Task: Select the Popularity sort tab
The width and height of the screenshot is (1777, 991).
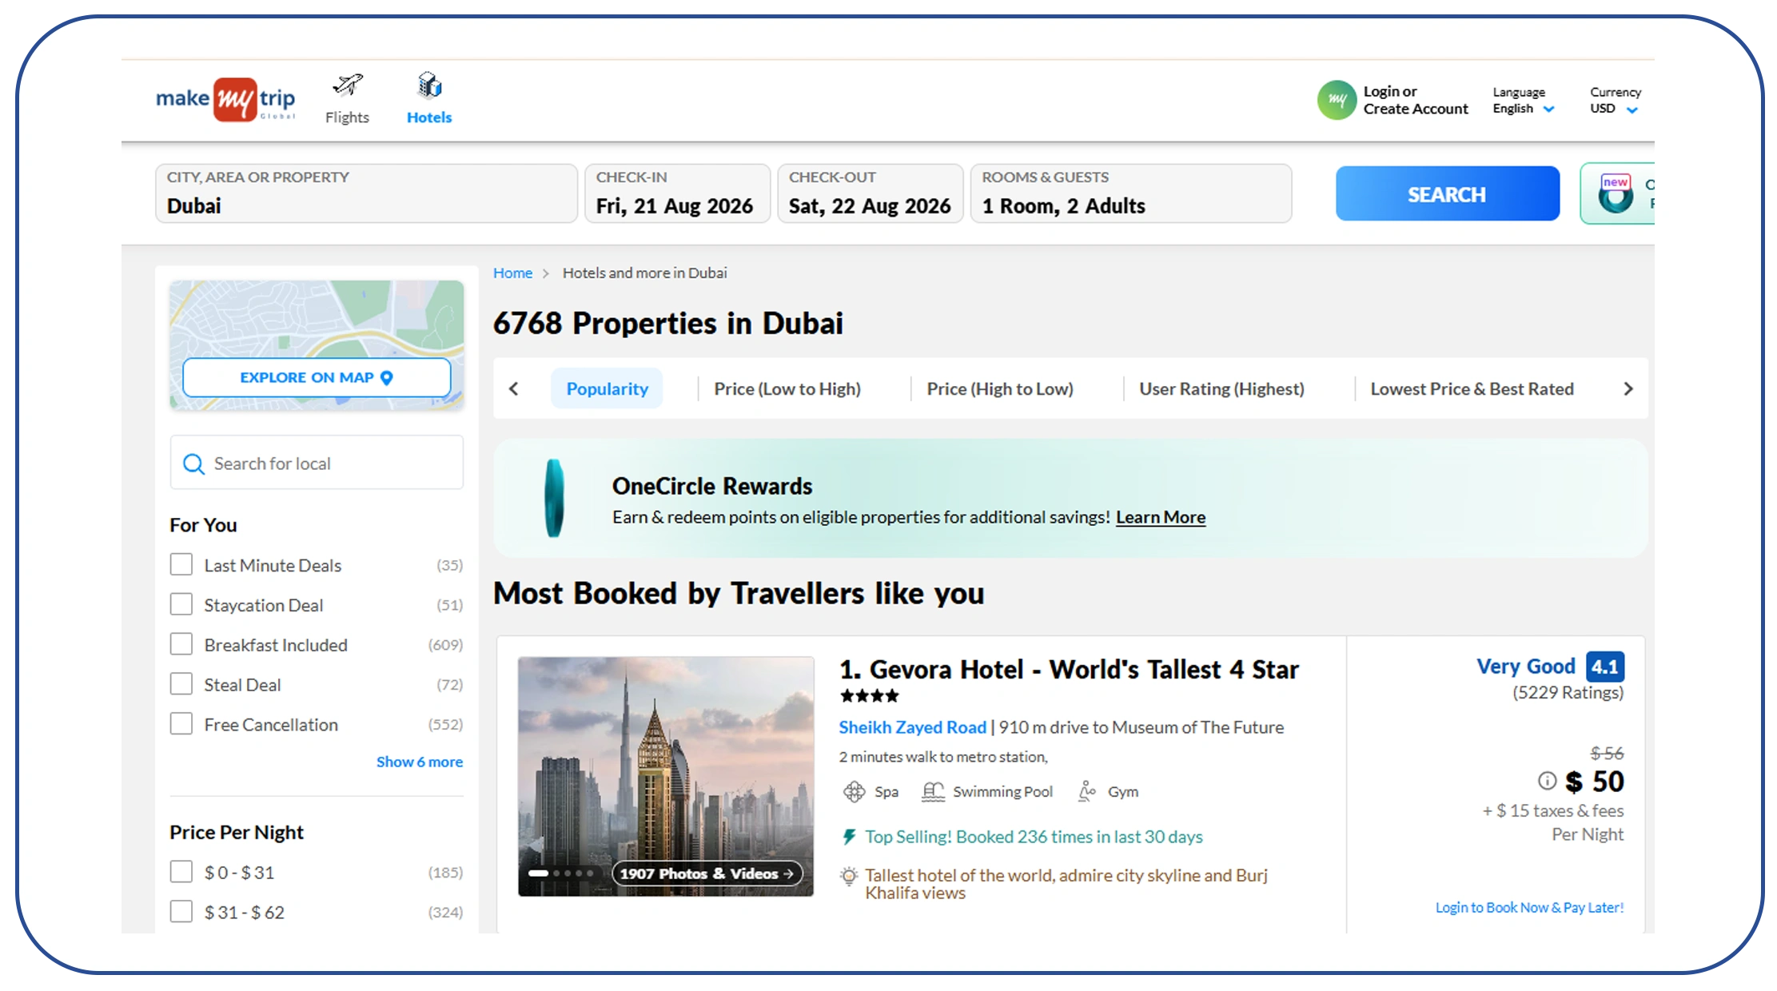Action: [607, 388]
